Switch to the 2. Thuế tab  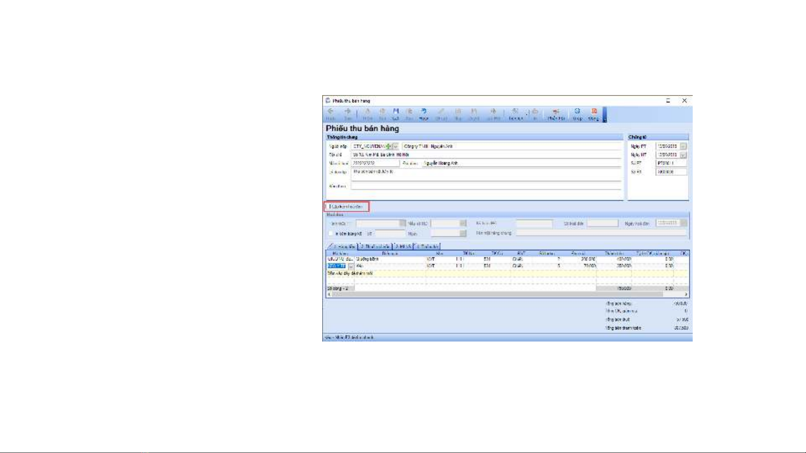pos(375,246)
